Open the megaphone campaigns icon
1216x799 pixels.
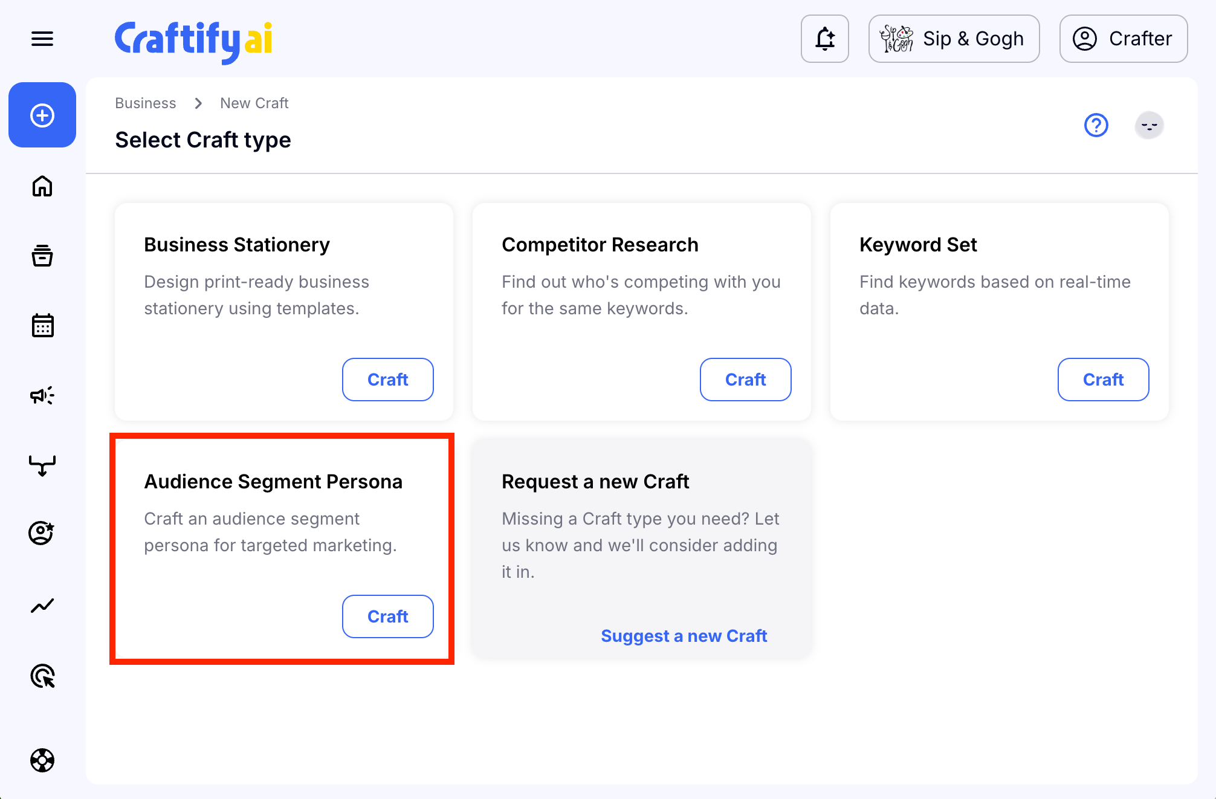(x=42, y=396)
